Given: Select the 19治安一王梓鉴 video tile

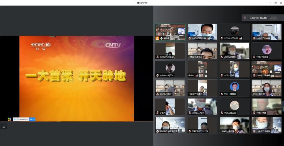Looking at the screenshot, I should pyautogui.click(x=235, y=125).
